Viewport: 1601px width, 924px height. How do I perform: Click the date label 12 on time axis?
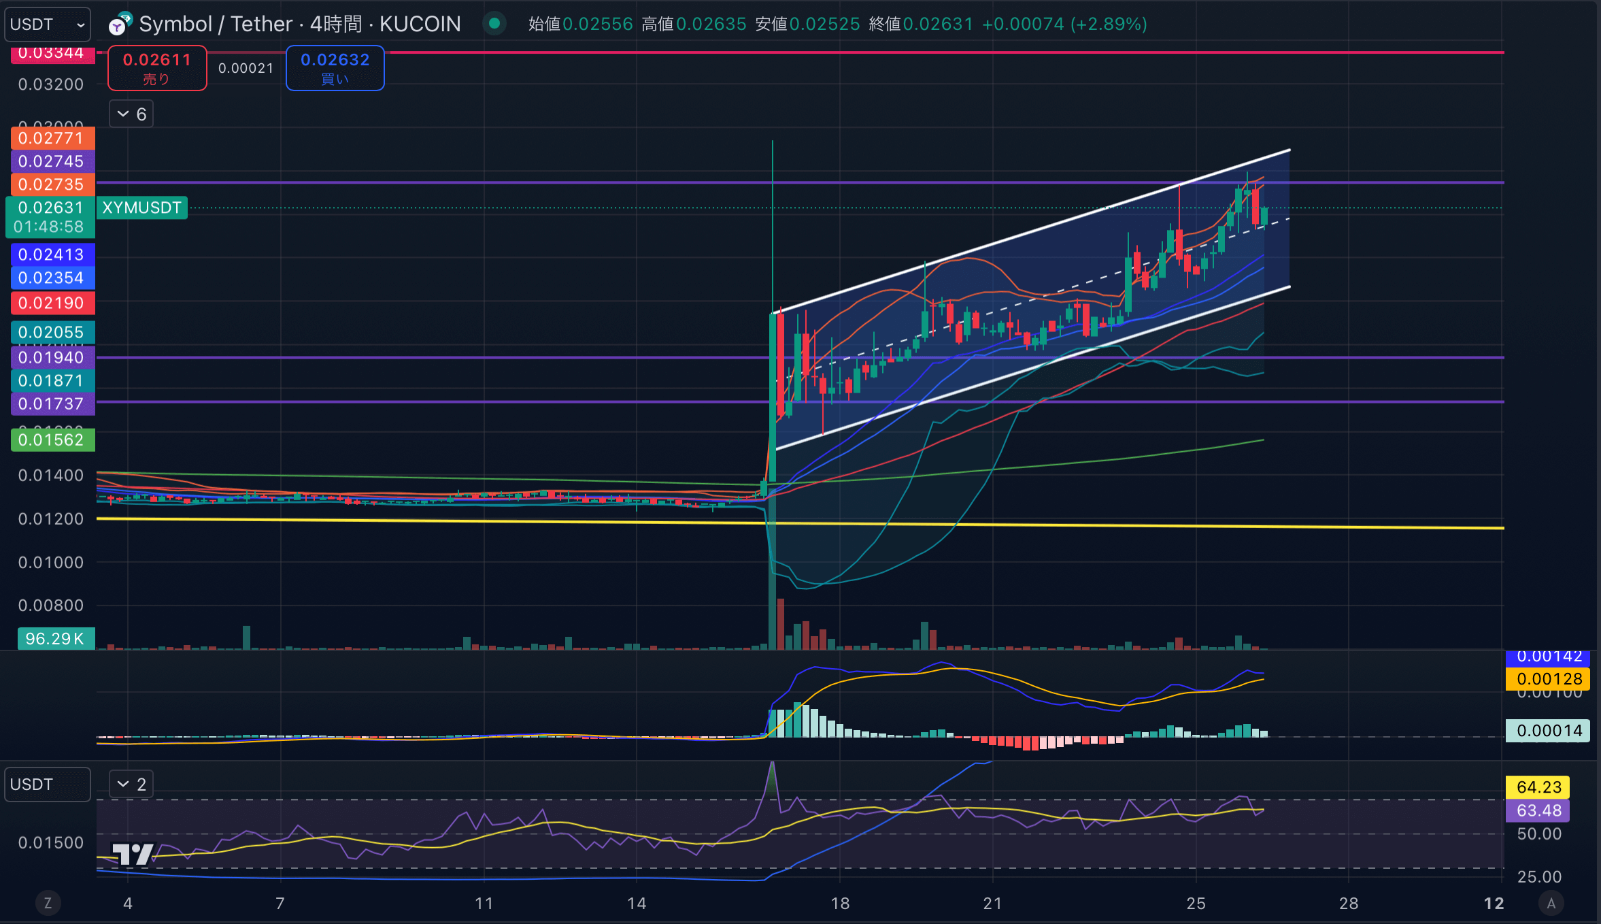[x=1494, y=904]
